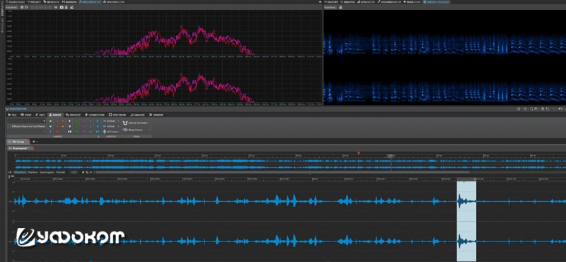The width and height of the screenshot is (566, 262).
Task: Open the Wavescope panel tab
Action: [x=412, y=2]
